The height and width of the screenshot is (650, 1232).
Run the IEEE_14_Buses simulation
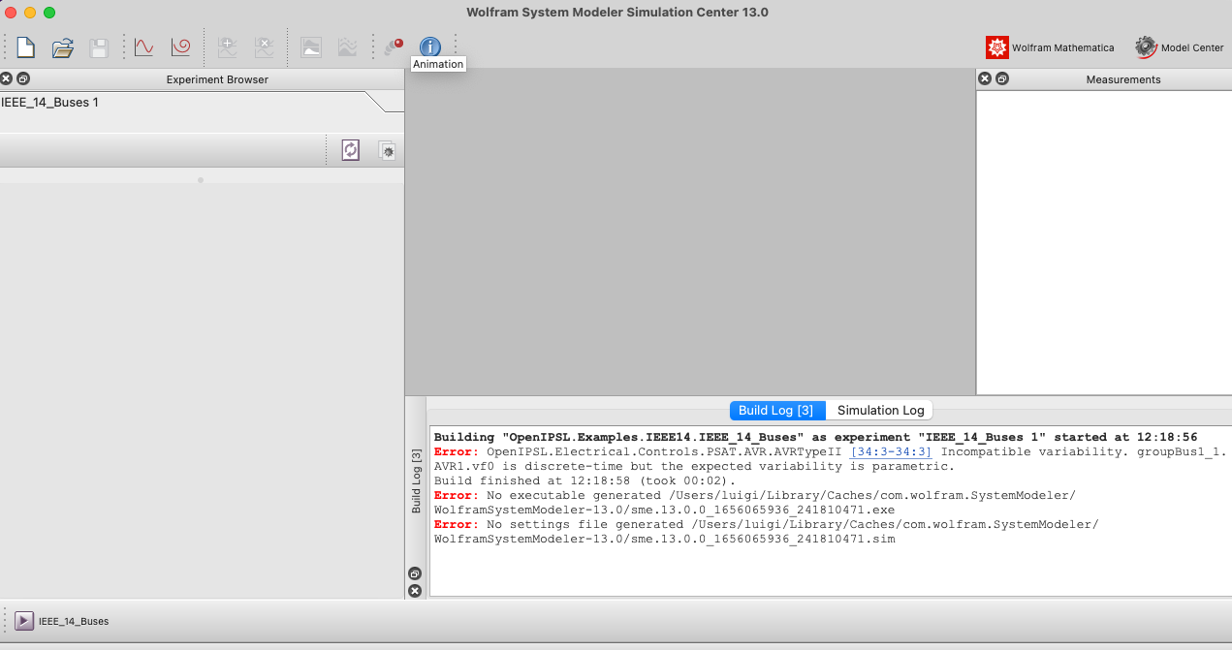[26, 621]
